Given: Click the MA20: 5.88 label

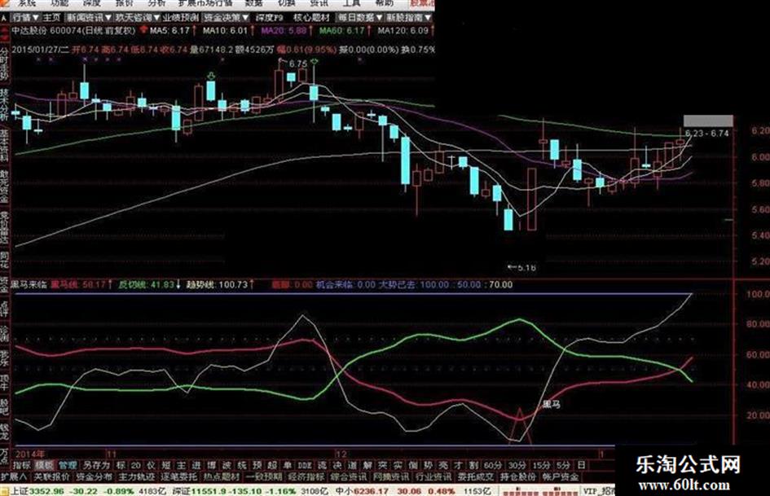Looking at the screenshot, I should [x=284, y=30].
